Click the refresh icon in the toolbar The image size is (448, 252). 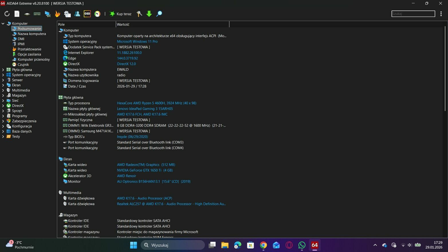[x=7, y=14]
